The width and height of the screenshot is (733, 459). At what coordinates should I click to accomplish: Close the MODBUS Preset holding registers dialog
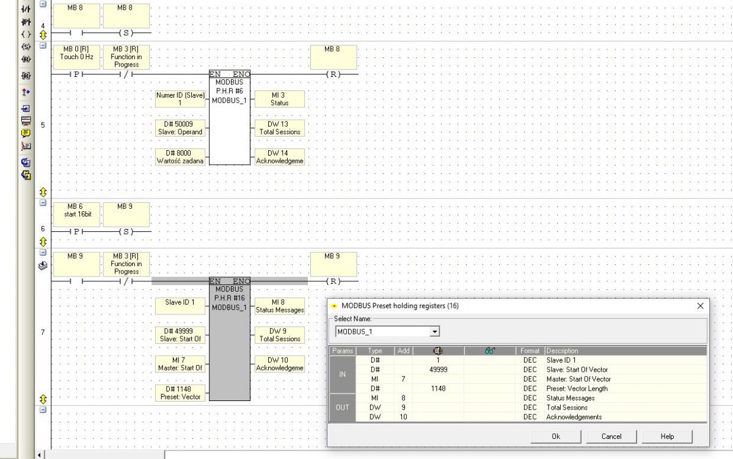tap(700, 305)
